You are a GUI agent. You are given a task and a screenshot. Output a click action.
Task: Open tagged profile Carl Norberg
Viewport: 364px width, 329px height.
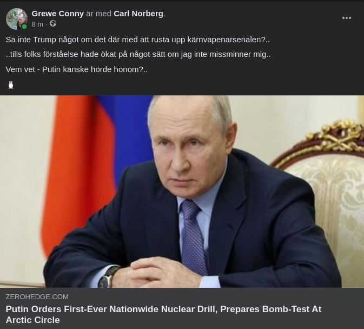[138, 14]
